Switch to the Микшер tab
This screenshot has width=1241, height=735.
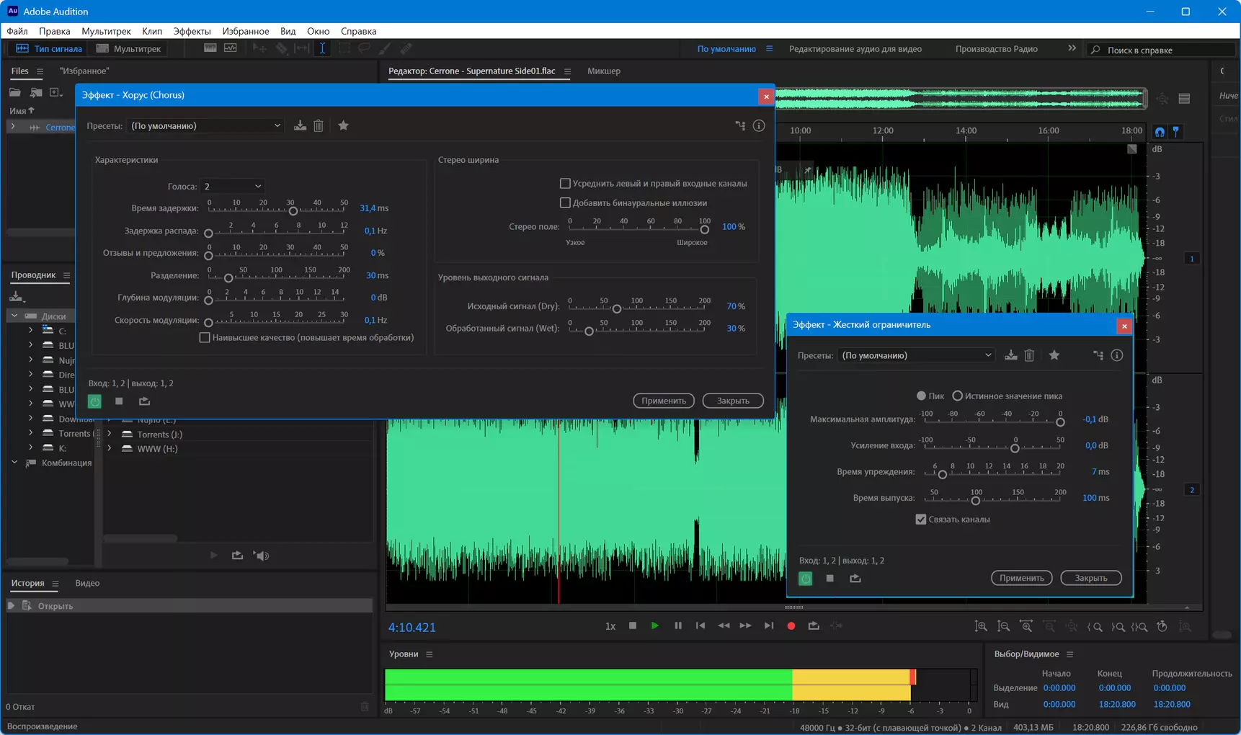click(603, 71)
